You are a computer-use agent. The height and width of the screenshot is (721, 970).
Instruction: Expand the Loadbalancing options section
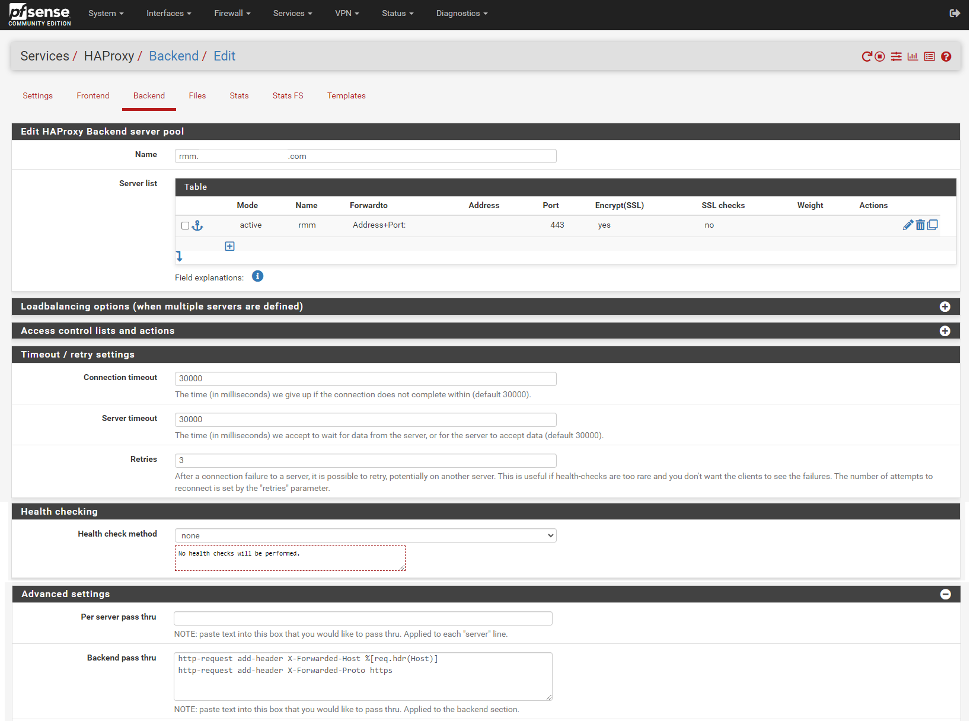click(x=945, y=307)
